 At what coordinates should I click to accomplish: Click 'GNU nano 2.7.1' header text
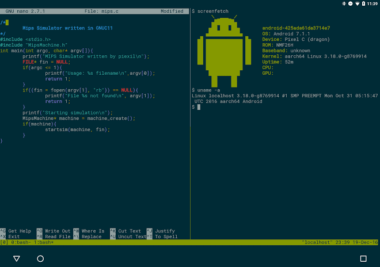pyautogui.click(x=25, y=11)
